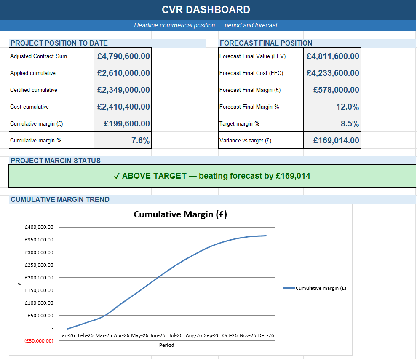The width and height of the screenshot is (417, 359).
Task: Click the Forecast Final Value (FFV) label
Action: pos(261,56)
